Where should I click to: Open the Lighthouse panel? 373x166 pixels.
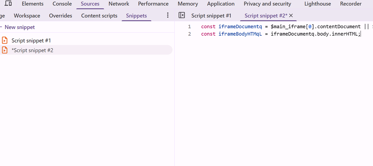(318, 4)
